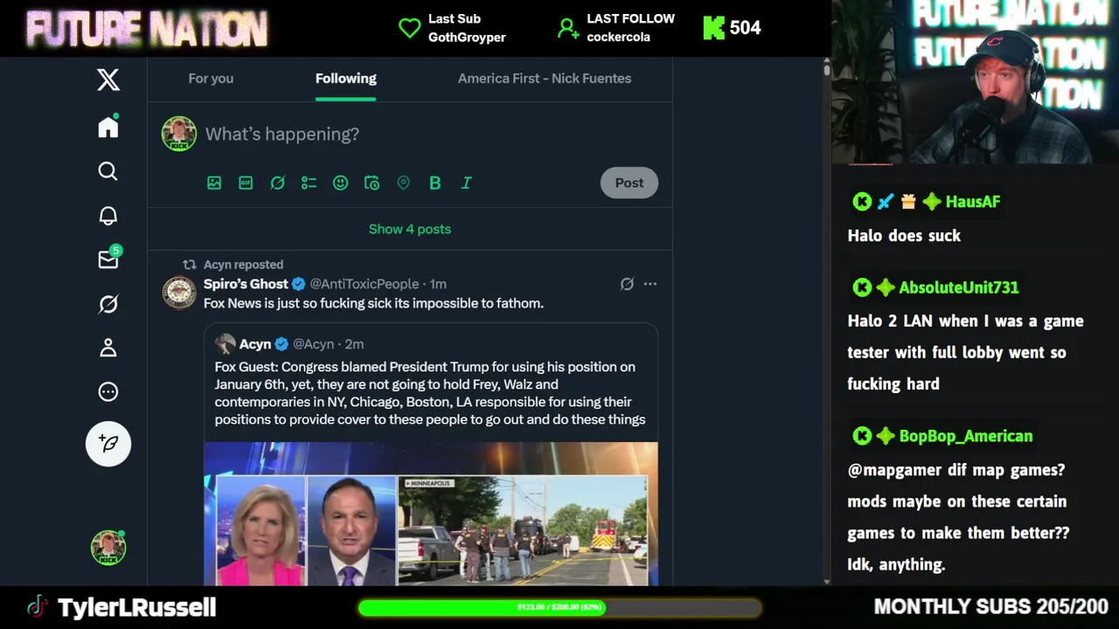Toggle bold formatting in composer

[434, 183]
